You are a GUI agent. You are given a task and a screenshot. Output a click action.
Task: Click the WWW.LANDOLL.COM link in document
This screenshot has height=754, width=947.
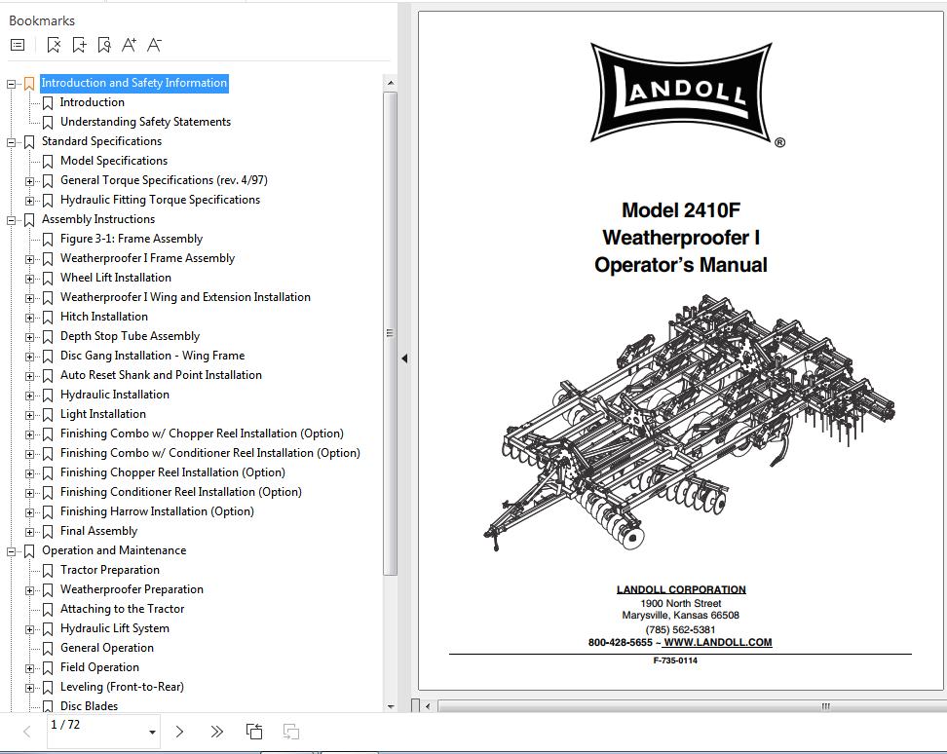pos(717,642)
